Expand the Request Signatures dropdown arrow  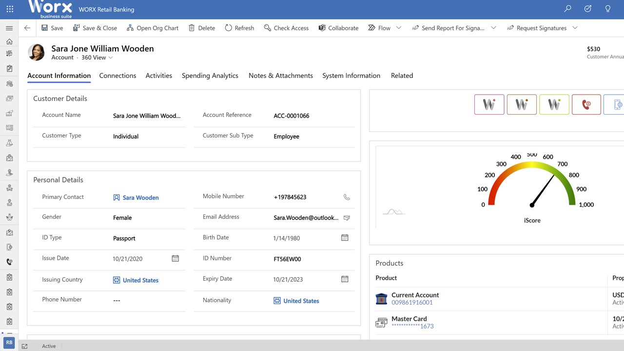(x=575, y=28)
